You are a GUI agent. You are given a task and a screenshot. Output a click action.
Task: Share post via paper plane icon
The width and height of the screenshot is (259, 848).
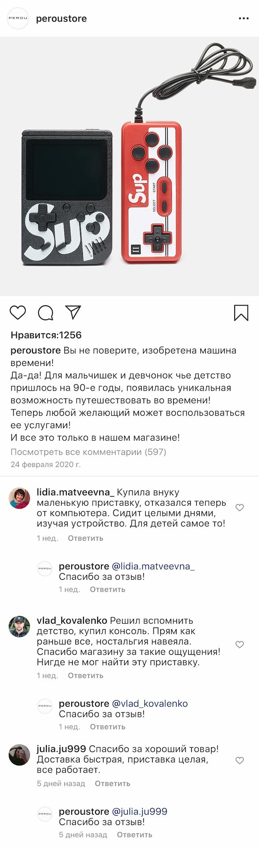click(x=74, y=312)
